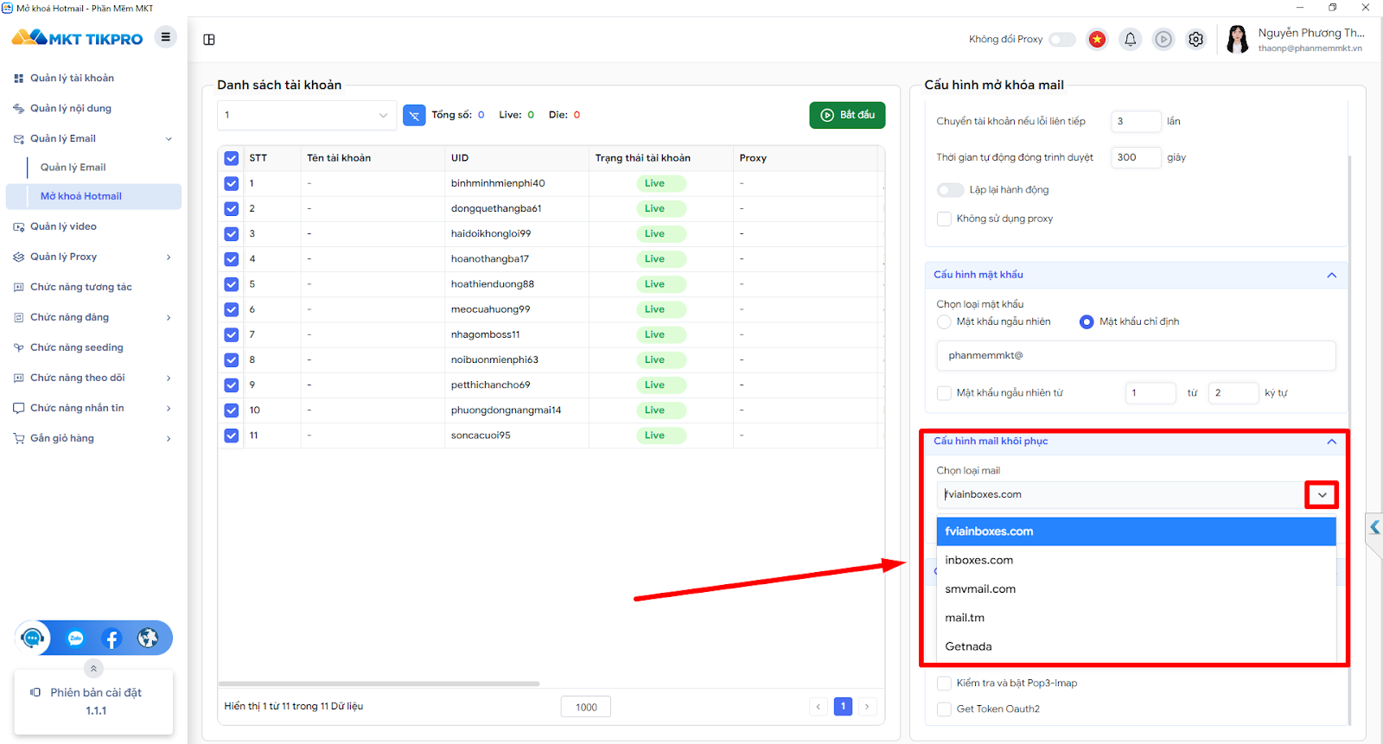Click the browser auto-close time field 300
The width and height of the screenshot is (1383, 744).
pos(1136,157)
